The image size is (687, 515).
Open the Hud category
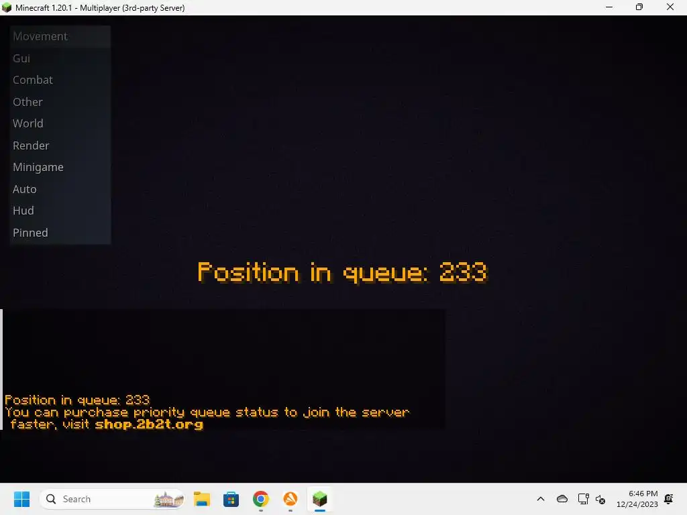60,211
